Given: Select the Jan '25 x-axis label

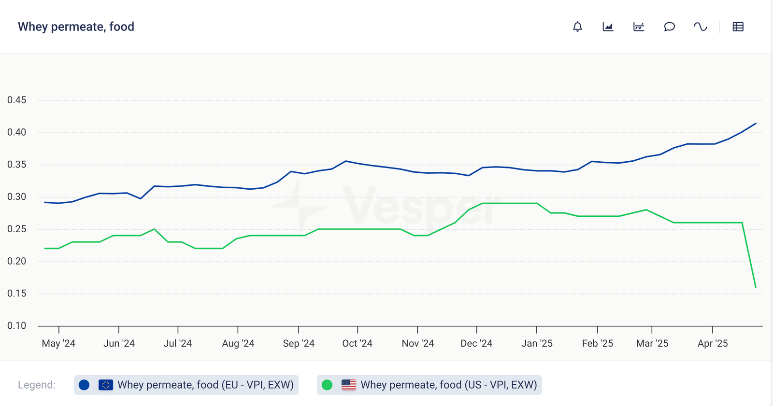Looking at the screenshot, I should [x=537, y=343].
